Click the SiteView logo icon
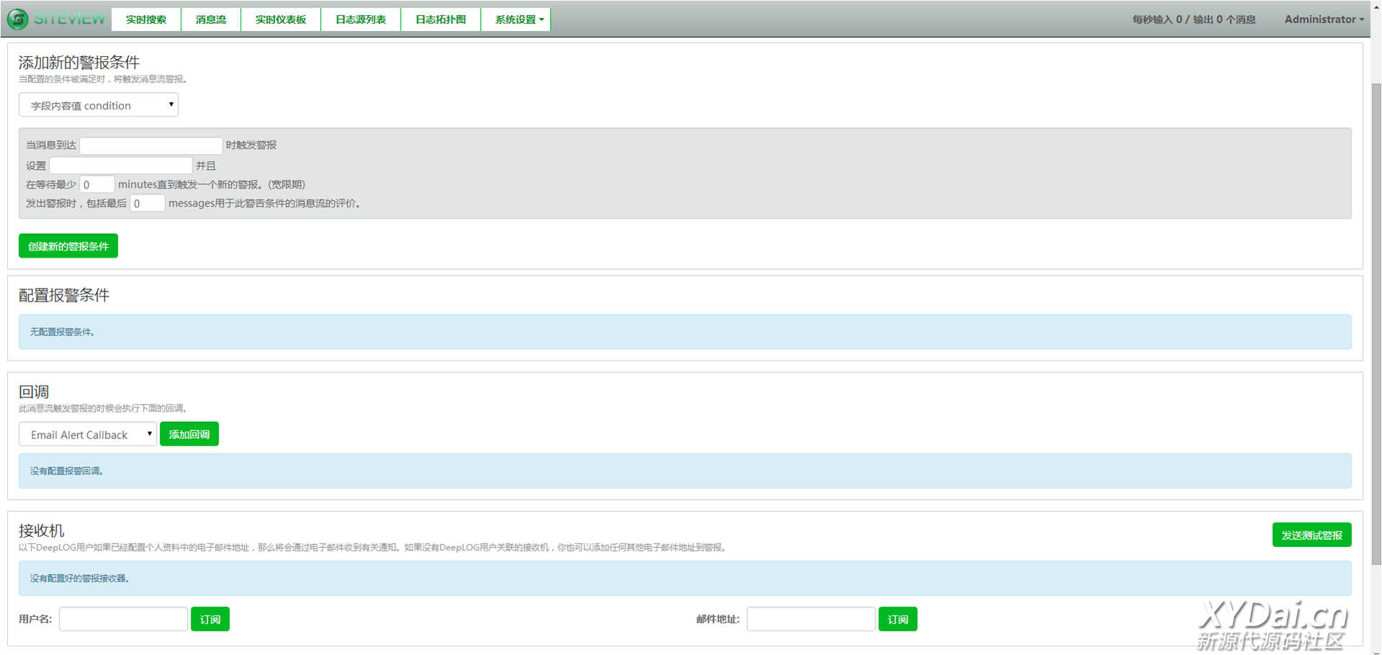The image size is (1382, 655). tap(18, 19)
